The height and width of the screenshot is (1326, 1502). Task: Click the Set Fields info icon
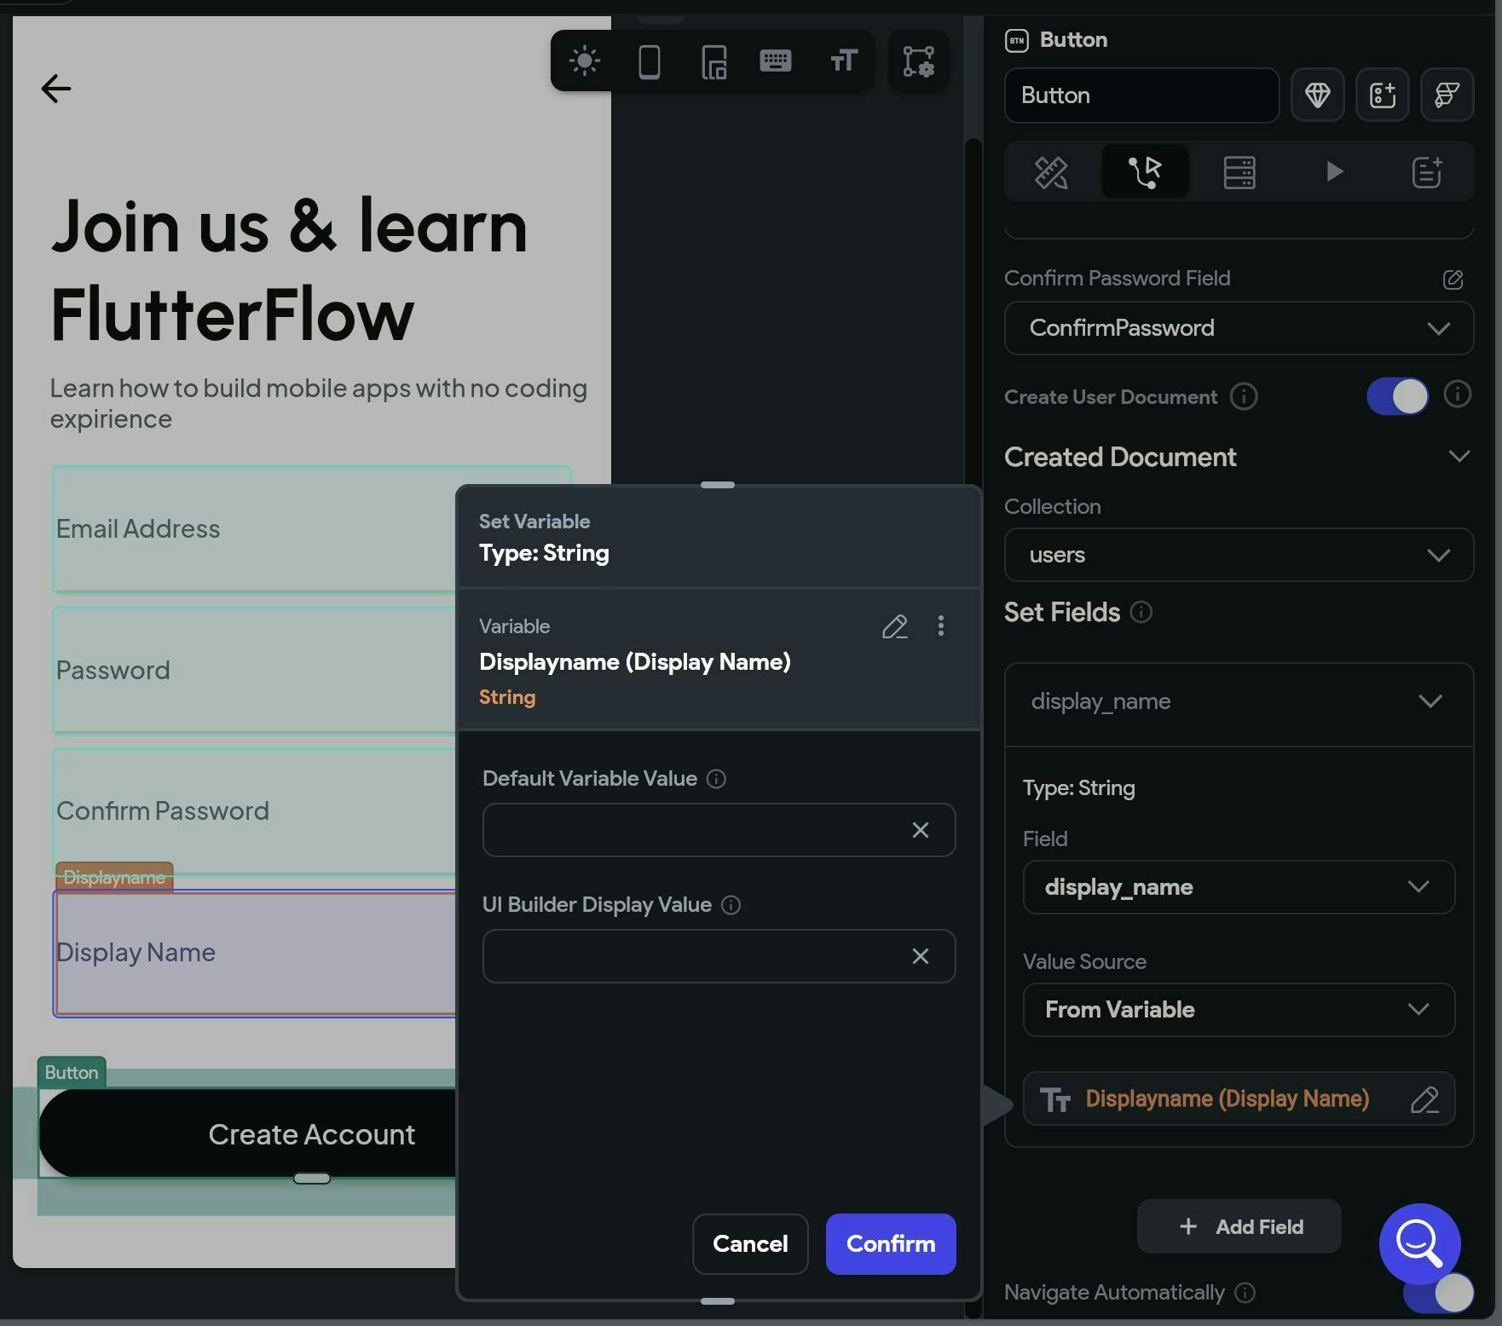tap(1141, 612)
